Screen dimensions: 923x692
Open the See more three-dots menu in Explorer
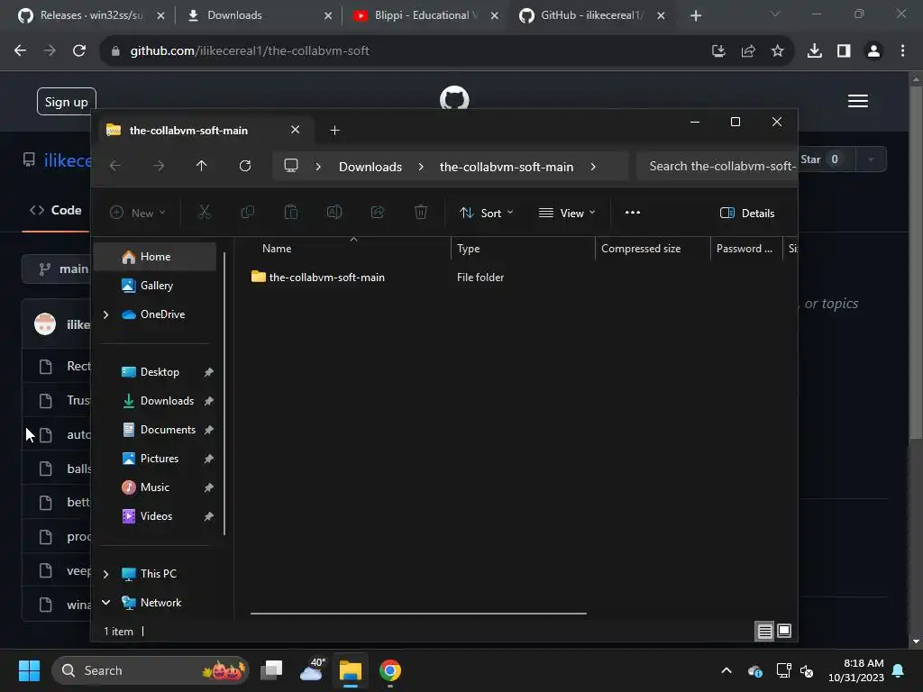(x=632, y=213)
